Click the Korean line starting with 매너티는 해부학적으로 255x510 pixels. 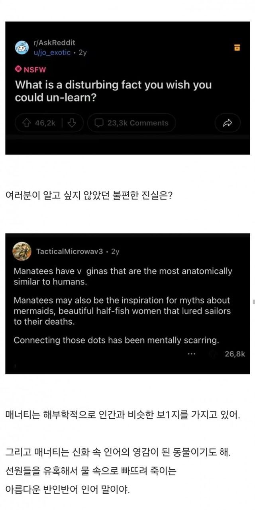[123, 416]
